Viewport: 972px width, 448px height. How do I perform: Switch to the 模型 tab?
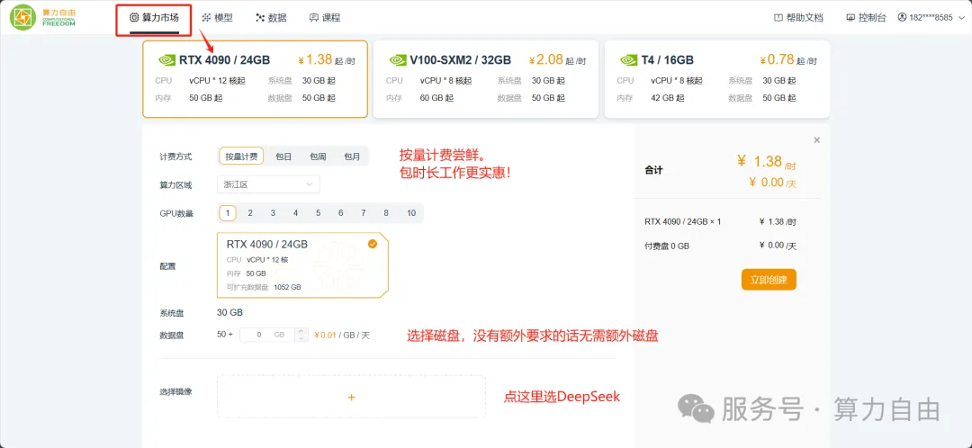point(217,17)
